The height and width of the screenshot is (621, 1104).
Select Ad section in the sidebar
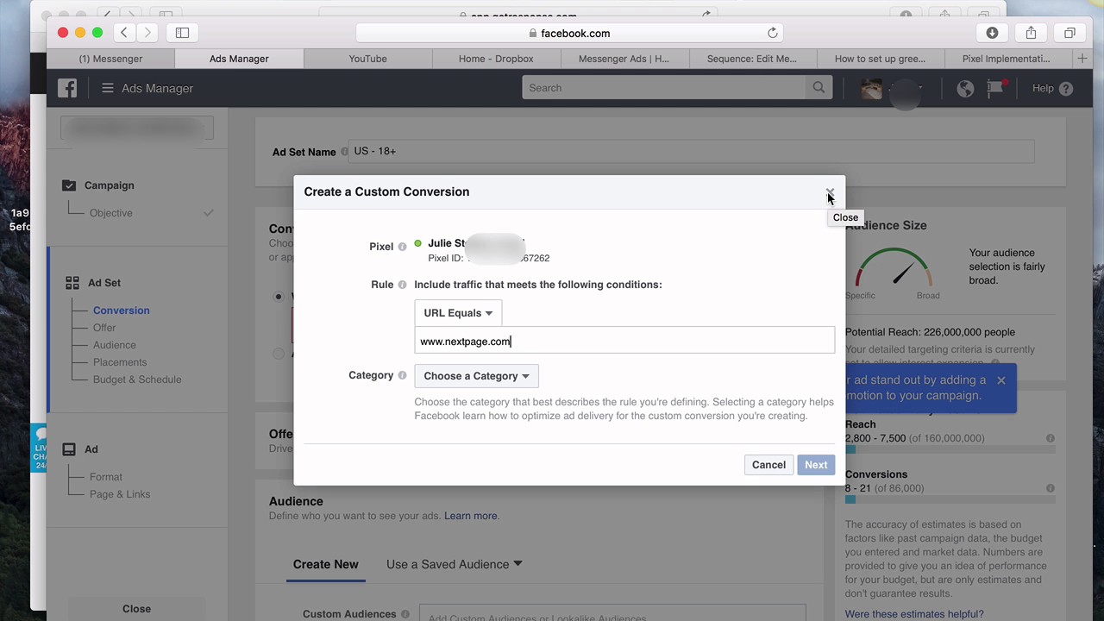click(91, 449)
